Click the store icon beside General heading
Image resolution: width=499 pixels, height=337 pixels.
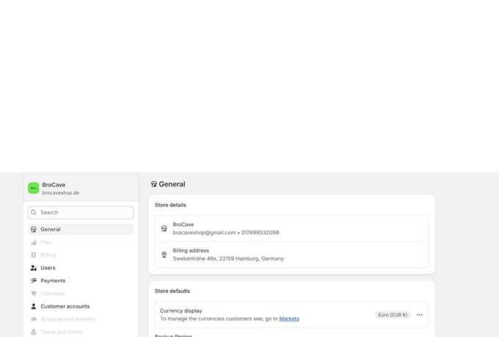click(x=154, y=184)
